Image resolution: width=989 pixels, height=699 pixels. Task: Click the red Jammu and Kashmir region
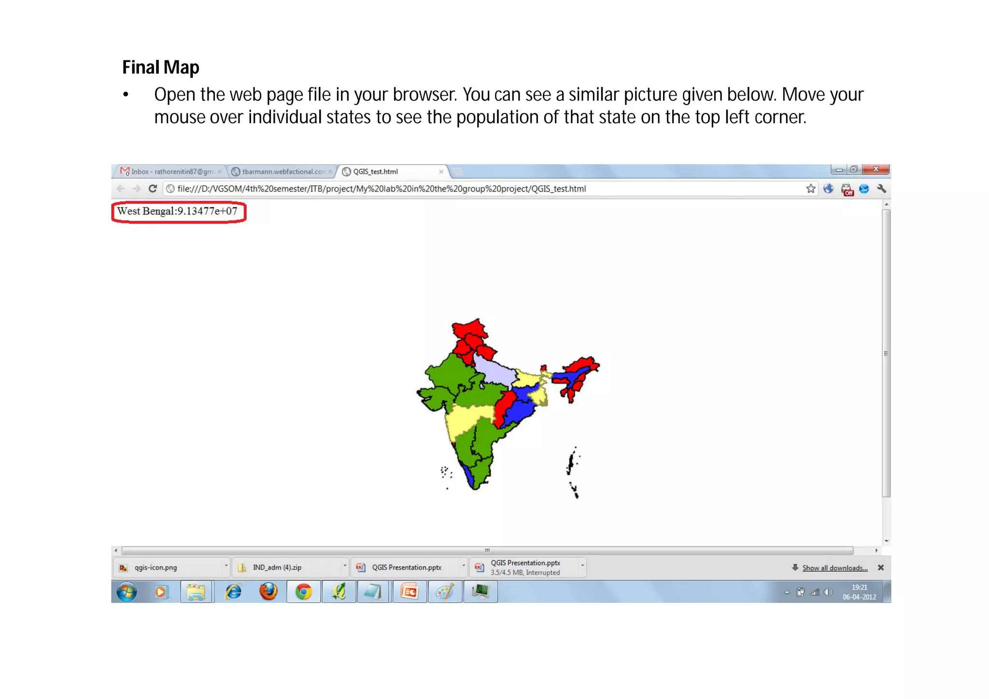[x=469, y=330]
